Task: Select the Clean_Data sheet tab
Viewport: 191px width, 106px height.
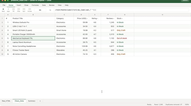Action: [19, 101]
